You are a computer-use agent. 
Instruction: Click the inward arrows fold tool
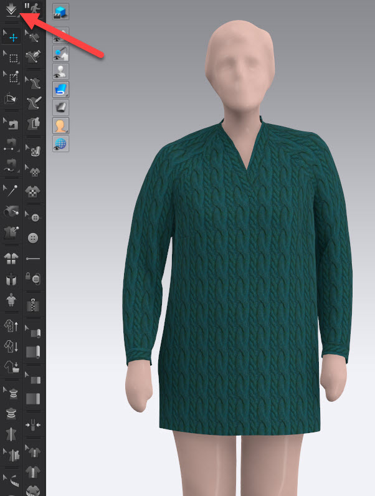33,425
